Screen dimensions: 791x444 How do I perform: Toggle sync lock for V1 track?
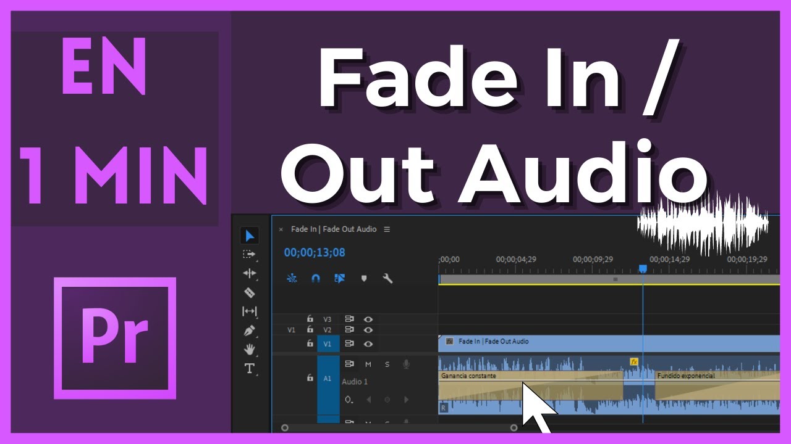click(x=349, y=343)
